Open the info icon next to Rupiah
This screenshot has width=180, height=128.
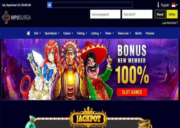click(158, 5)
